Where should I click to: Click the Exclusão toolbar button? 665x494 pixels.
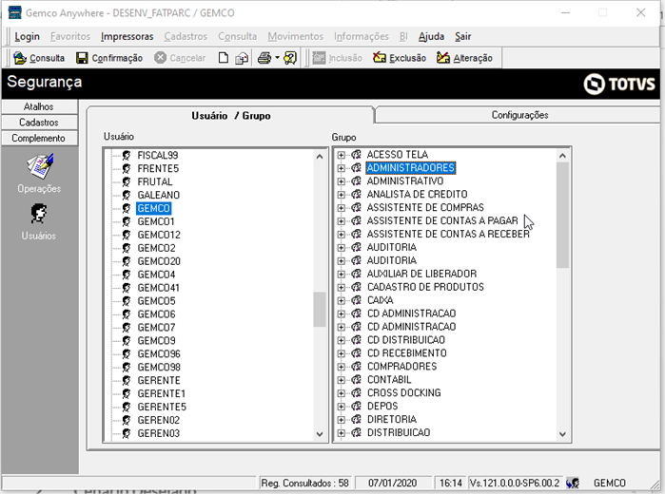point(400,58)
